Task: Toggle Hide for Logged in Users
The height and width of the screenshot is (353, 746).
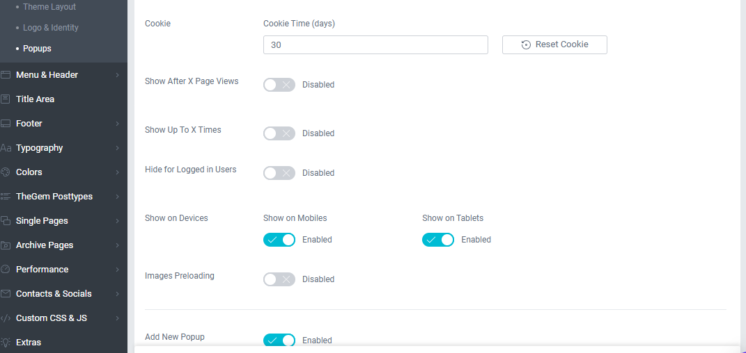Action: coord(279,173)
